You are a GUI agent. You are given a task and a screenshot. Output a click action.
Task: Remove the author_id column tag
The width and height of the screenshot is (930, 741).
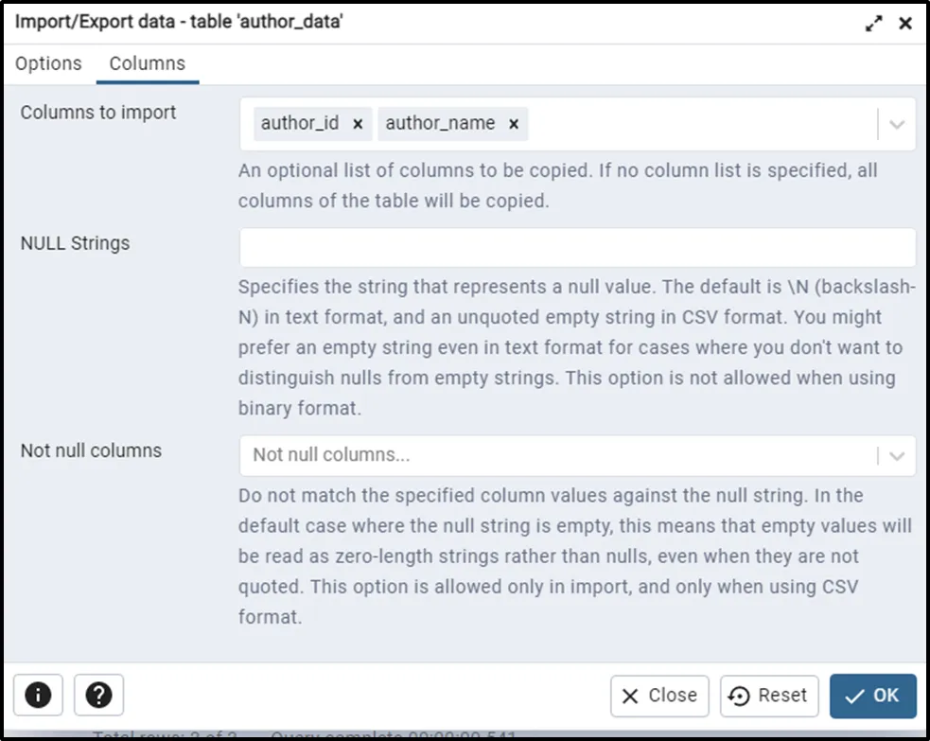pyautogui.click(x=358, y=124)
